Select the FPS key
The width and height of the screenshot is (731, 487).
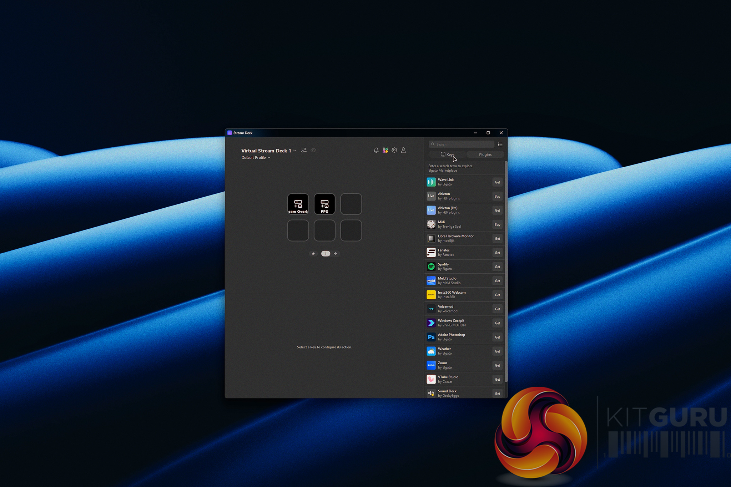pyautogui.click(x=324, y=204)
